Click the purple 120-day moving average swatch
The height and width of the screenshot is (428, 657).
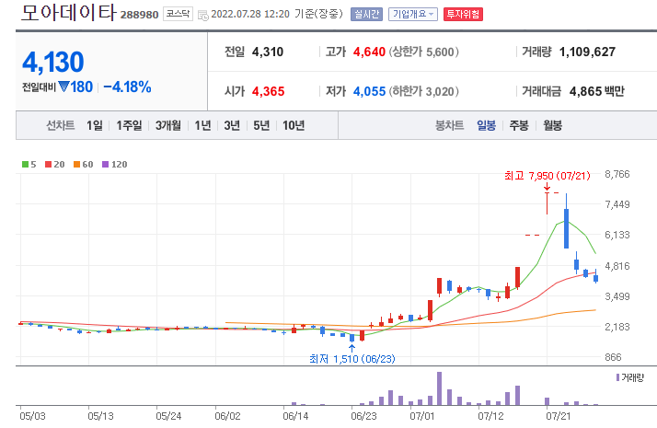tap(105, 165)
